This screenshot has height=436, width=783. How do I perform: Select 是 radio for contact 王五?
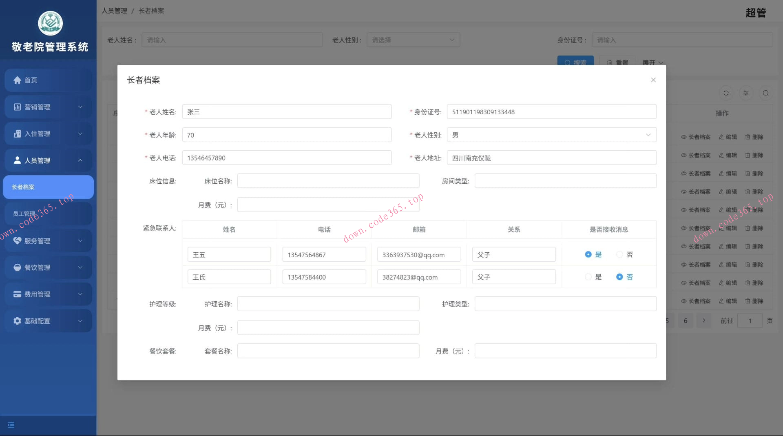coord(588,255)
